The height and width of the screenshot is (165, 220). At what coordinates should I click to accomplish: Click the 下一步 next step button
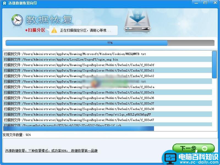(x=194, y=148)
